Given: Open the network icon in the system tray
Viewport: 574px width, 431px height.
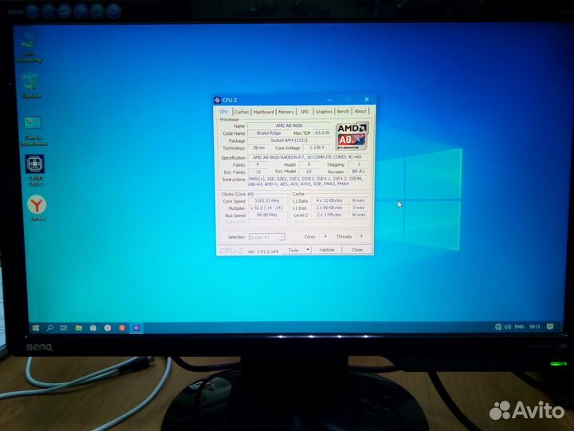Looking at the screenshot, I should [498, 326].
